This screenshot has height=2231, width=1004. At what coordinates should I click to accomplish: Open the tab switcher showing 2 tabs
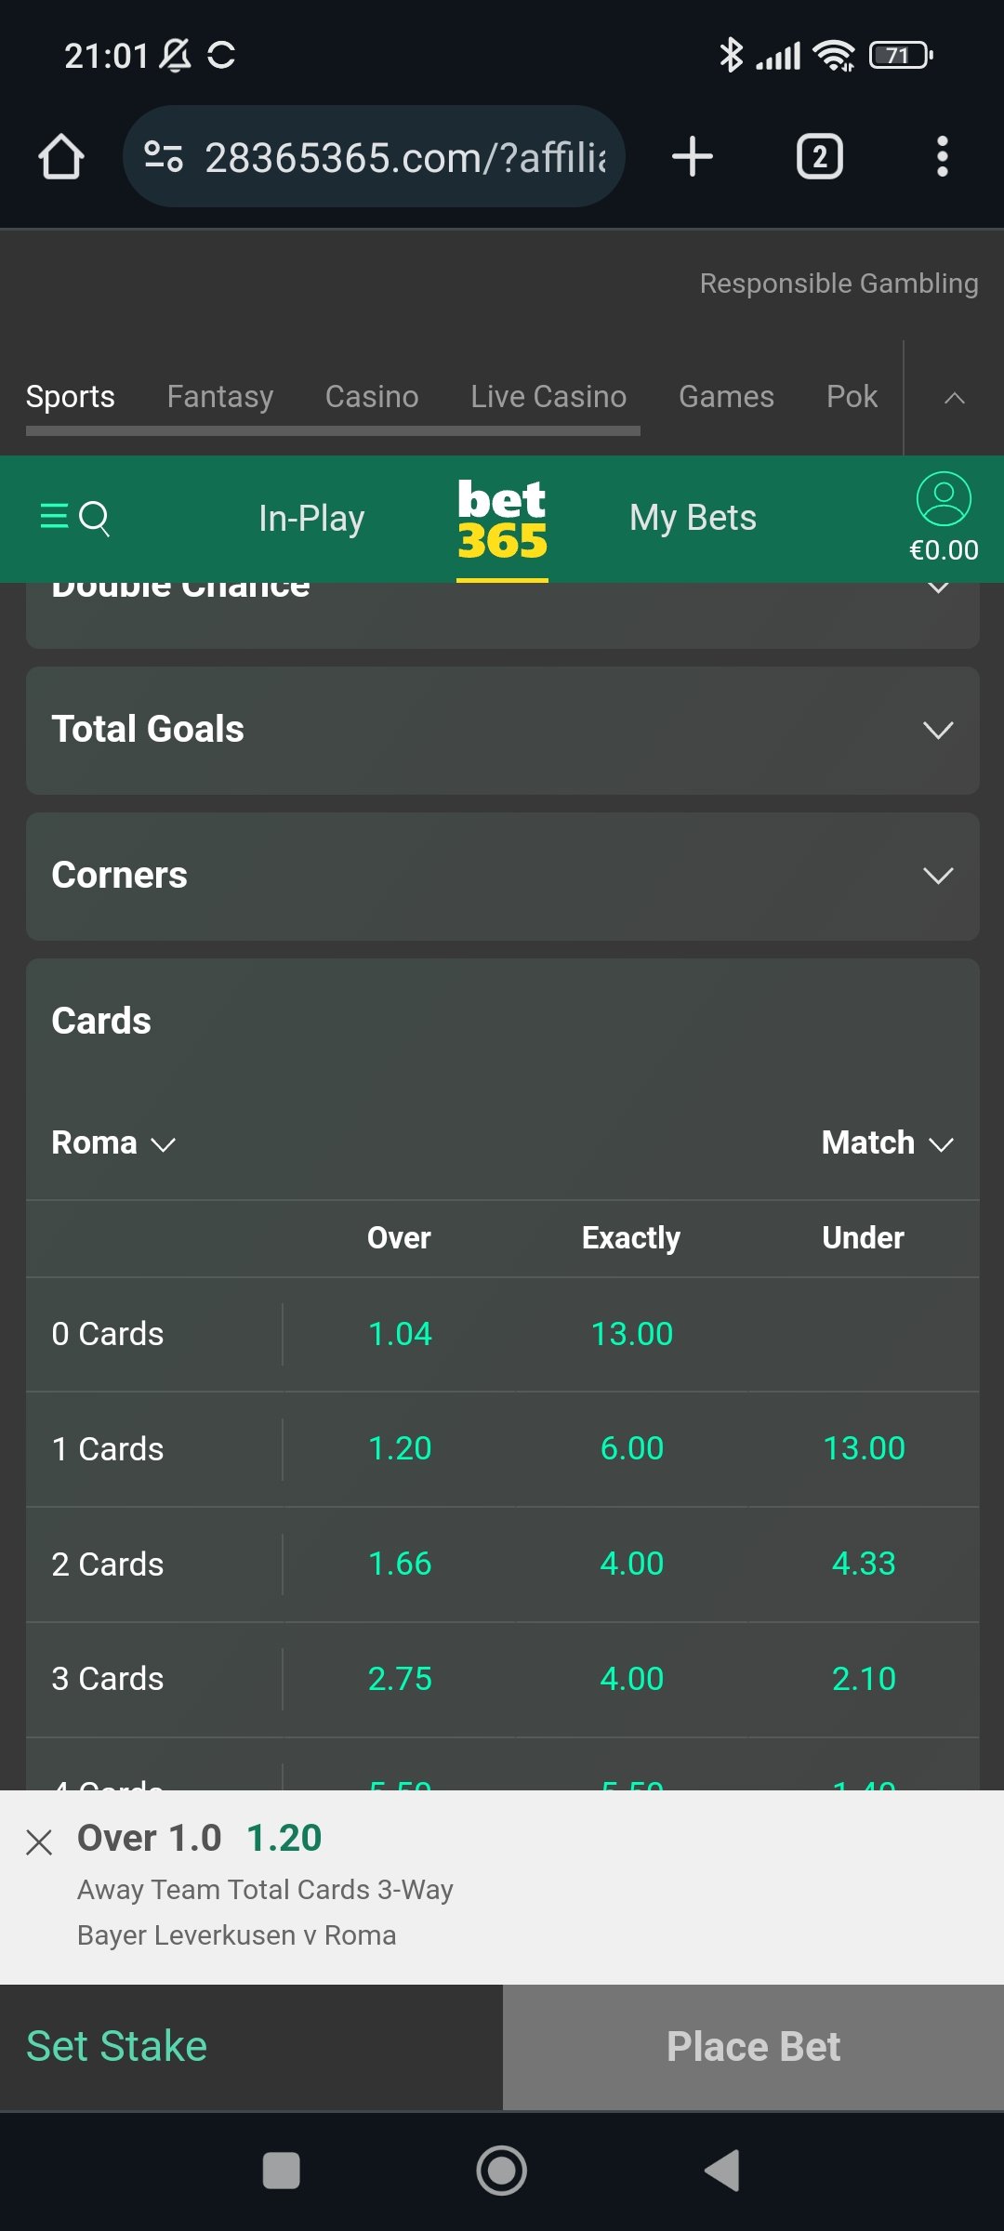(820, 156)
